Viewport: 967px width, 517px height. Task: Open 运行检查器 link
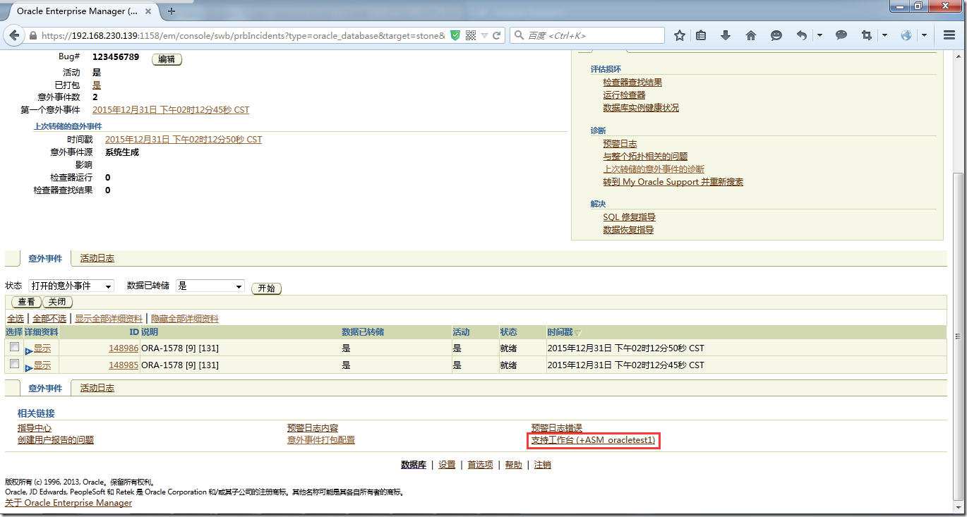click(624, 95)
